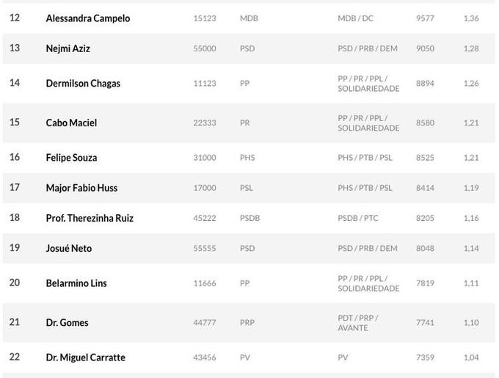
Task: Click Prof. Therezinha Ruiz name
Action: (x=90, y=218)
